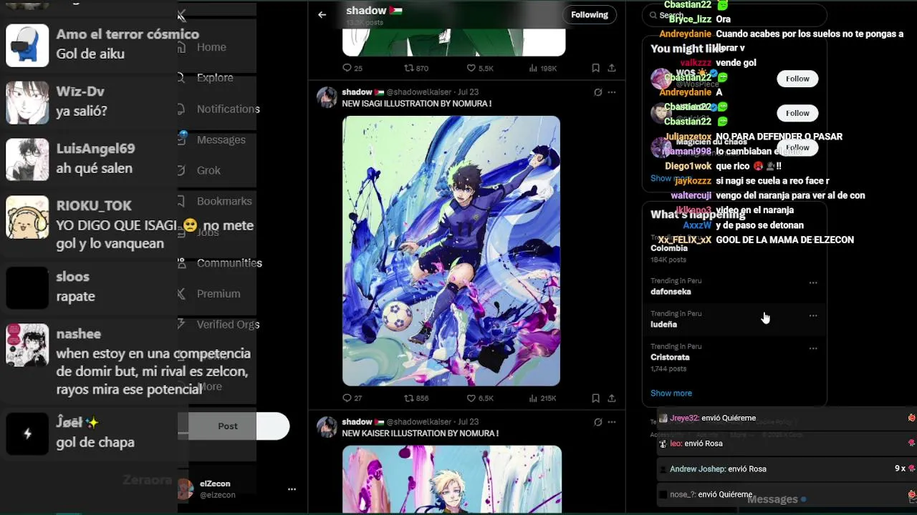Click the Jul 23 date on the Isagi post
Image resolution: width=917 pixels, height=515 pixels.
point(468,92)
